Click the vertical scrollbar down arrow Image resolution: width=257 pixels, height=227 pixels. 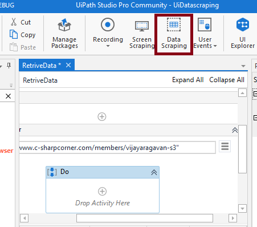coord(242,208)
